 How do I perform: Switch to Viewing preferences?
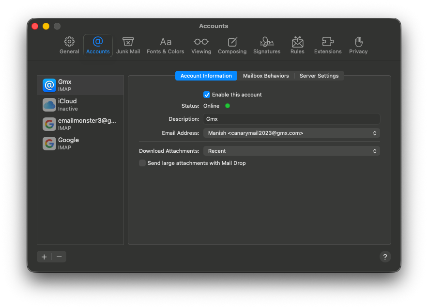[201, 45]
